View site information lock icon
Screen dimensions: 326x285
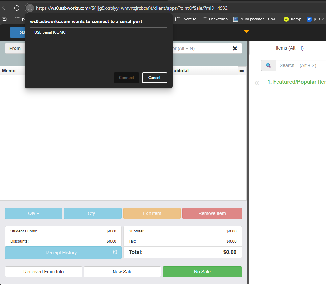pos(30,8)
